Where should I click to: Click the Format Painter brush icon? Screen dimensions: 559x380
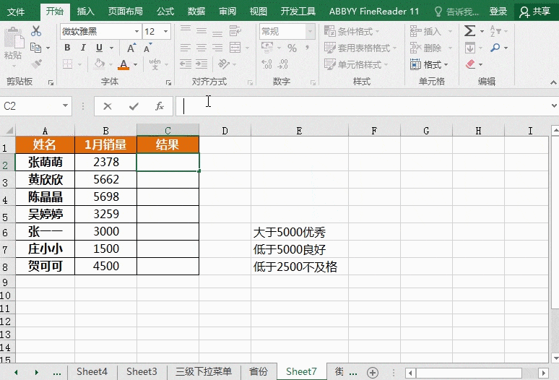(36, 64)
